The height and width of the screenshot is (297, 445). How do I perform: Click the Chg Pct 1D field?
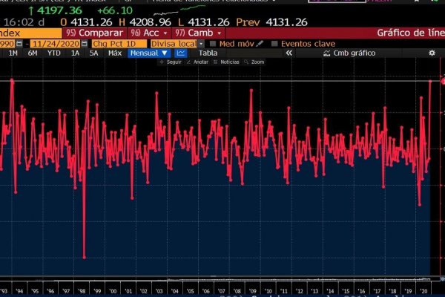coord(119,44)
